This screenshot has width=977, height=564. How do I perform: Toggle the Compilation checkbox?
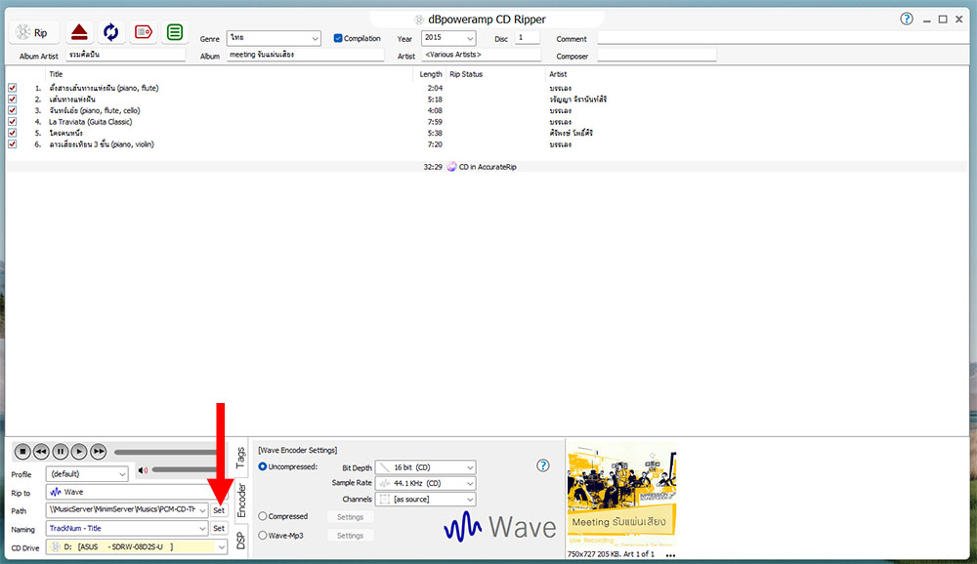[338, 39]
